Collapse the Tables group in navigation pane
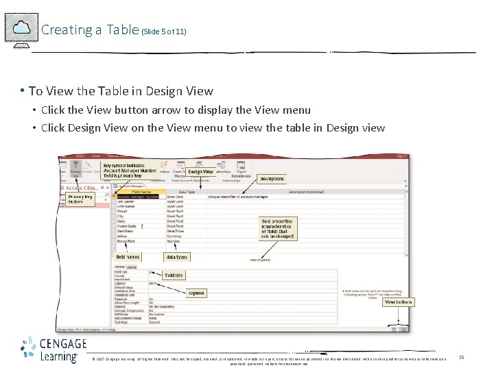494x370 pixels. click(x=106, y=200)
